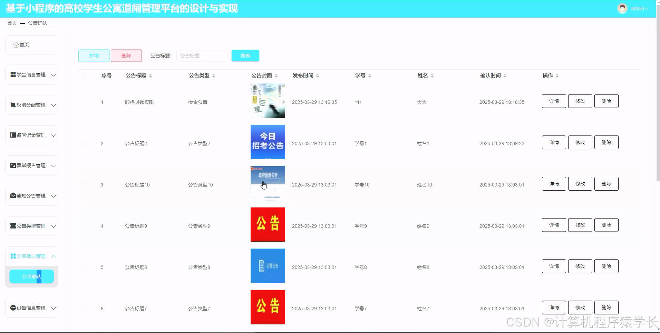This screenshot has height=333, width=660.
Task: Click the 今日招考公告 cover thumbnail
Action: [268, 142]
